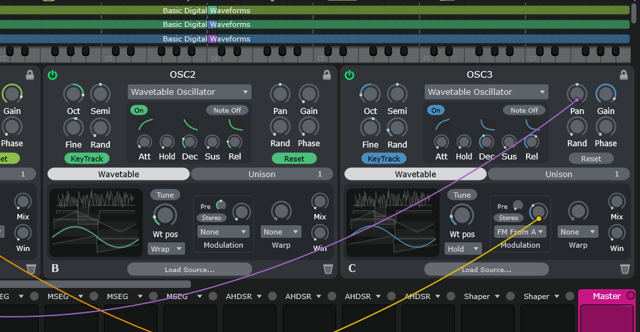Viewport: 640px width, 332px height.
Task: Click OSC2 Attack envelope knob
Action: pyautogui.click(x=144, y=142)
